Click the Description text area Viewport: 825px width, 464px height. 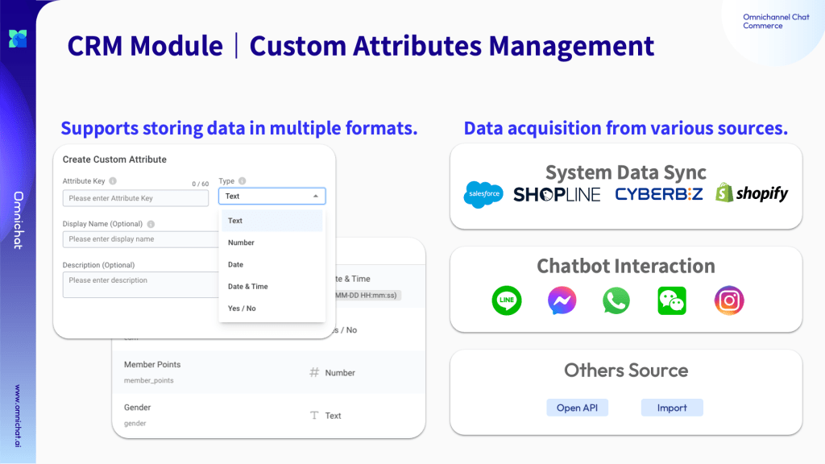(139, 284)
